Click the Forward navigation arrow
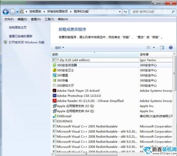Screen dimensions: 177x156 (12, 12)
